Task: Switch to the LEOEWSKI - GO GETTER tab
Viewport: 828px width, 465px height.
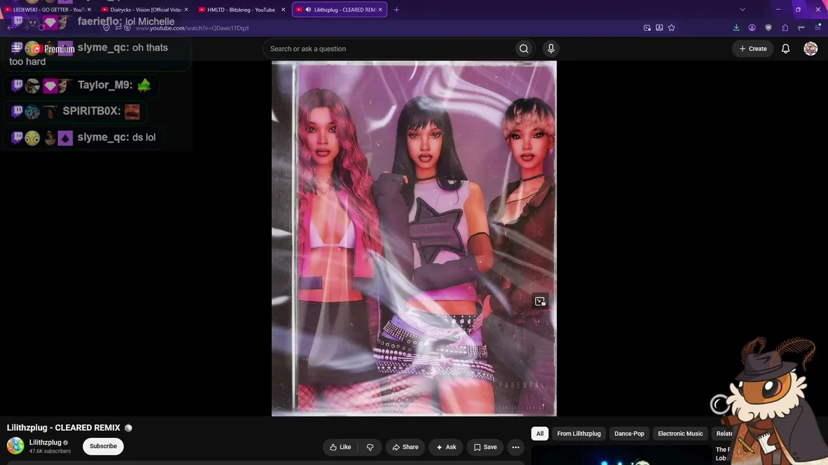Action: coord(45,10)
